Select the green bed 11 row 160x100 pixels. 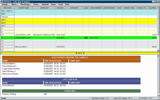[79, 38]
